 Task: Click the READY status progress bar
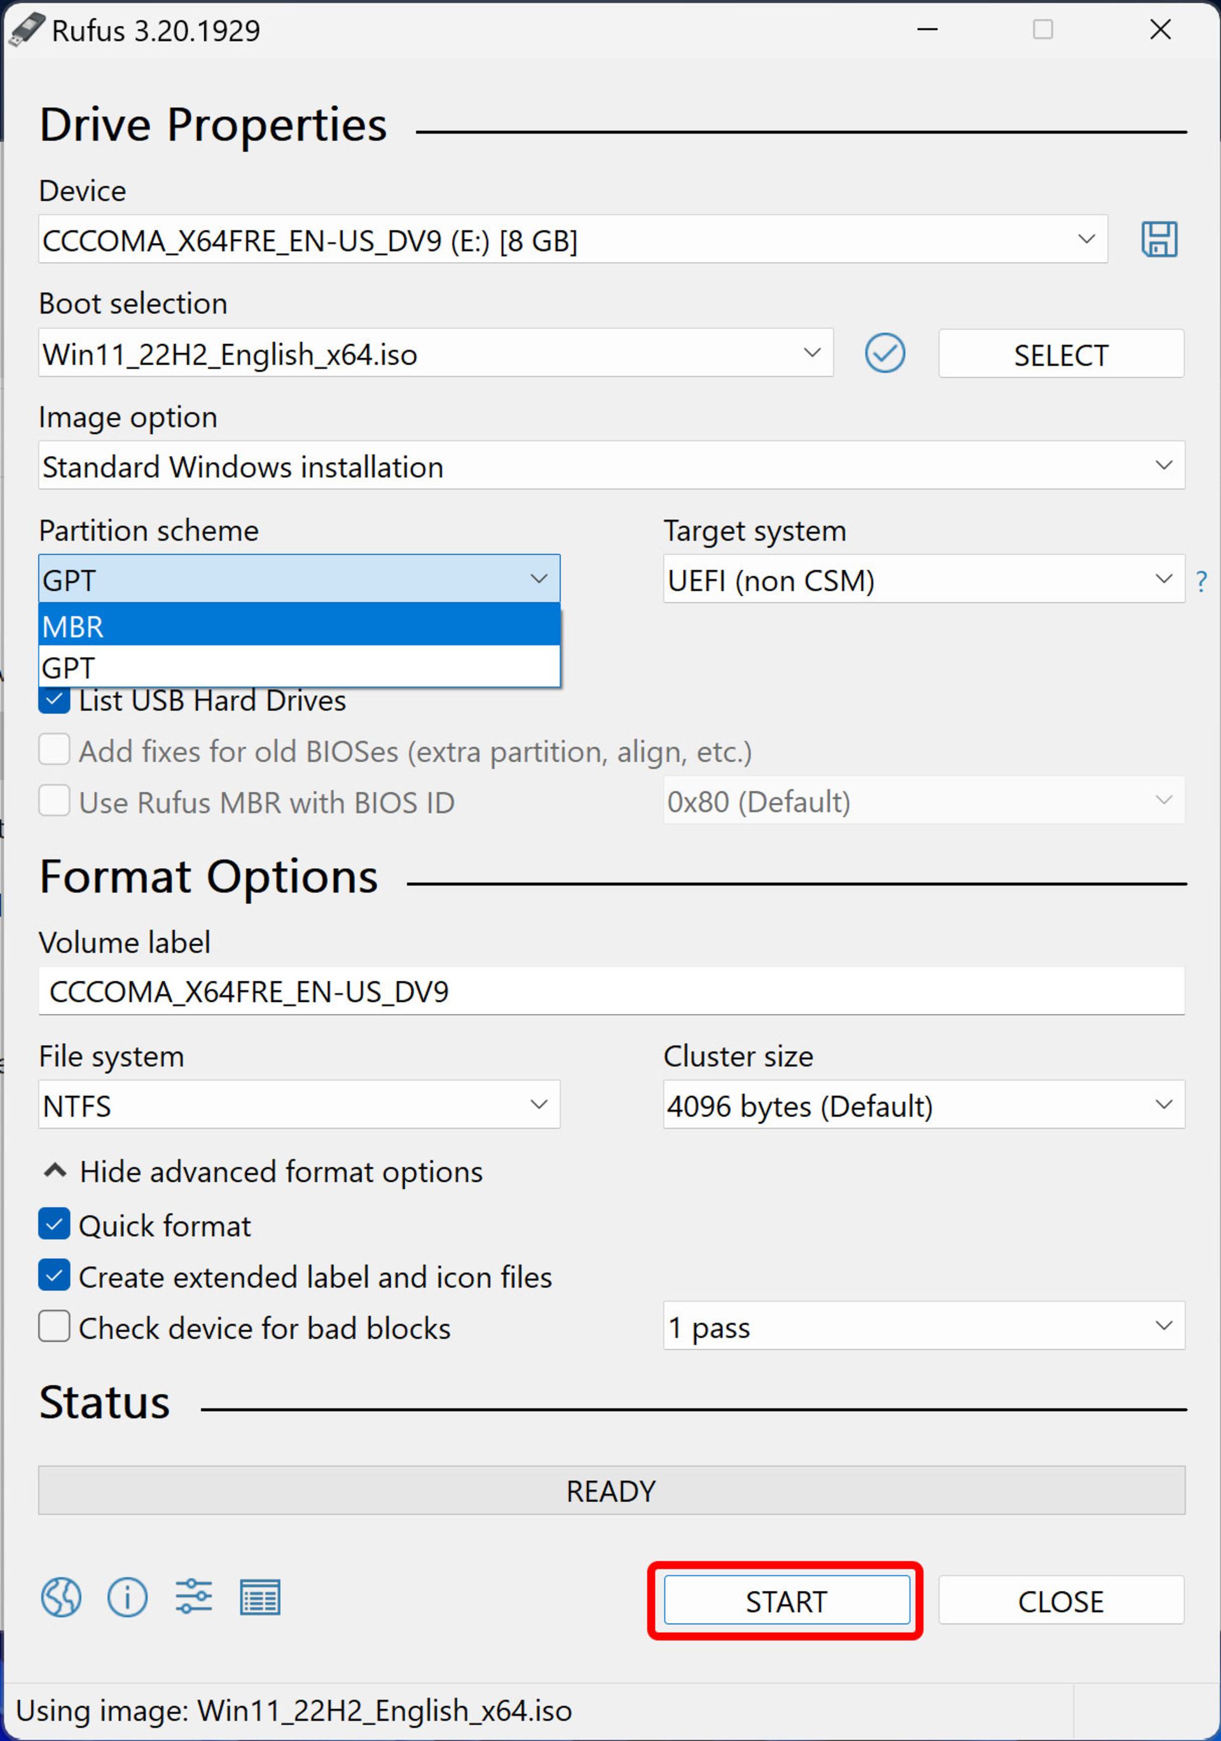coord(612,1491)
